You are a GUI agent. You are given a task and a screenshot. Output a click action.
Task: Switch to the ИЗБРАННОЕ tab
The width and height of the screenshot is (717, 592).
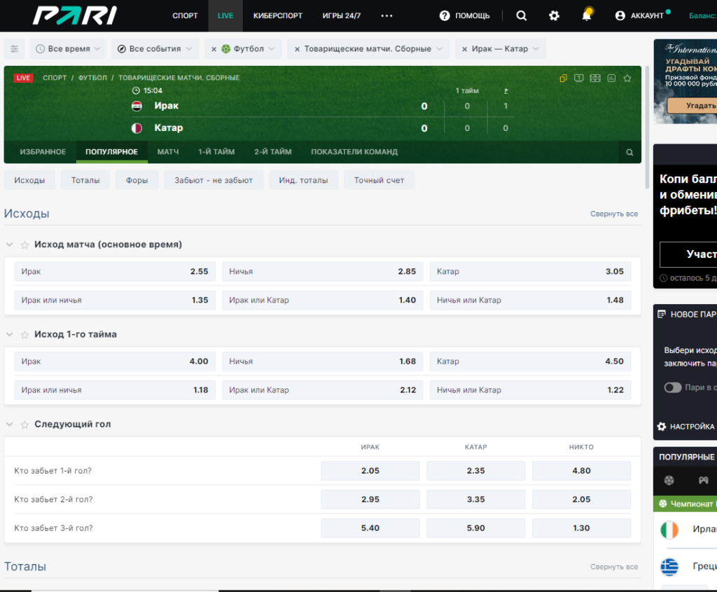click(x=43, y=152)
